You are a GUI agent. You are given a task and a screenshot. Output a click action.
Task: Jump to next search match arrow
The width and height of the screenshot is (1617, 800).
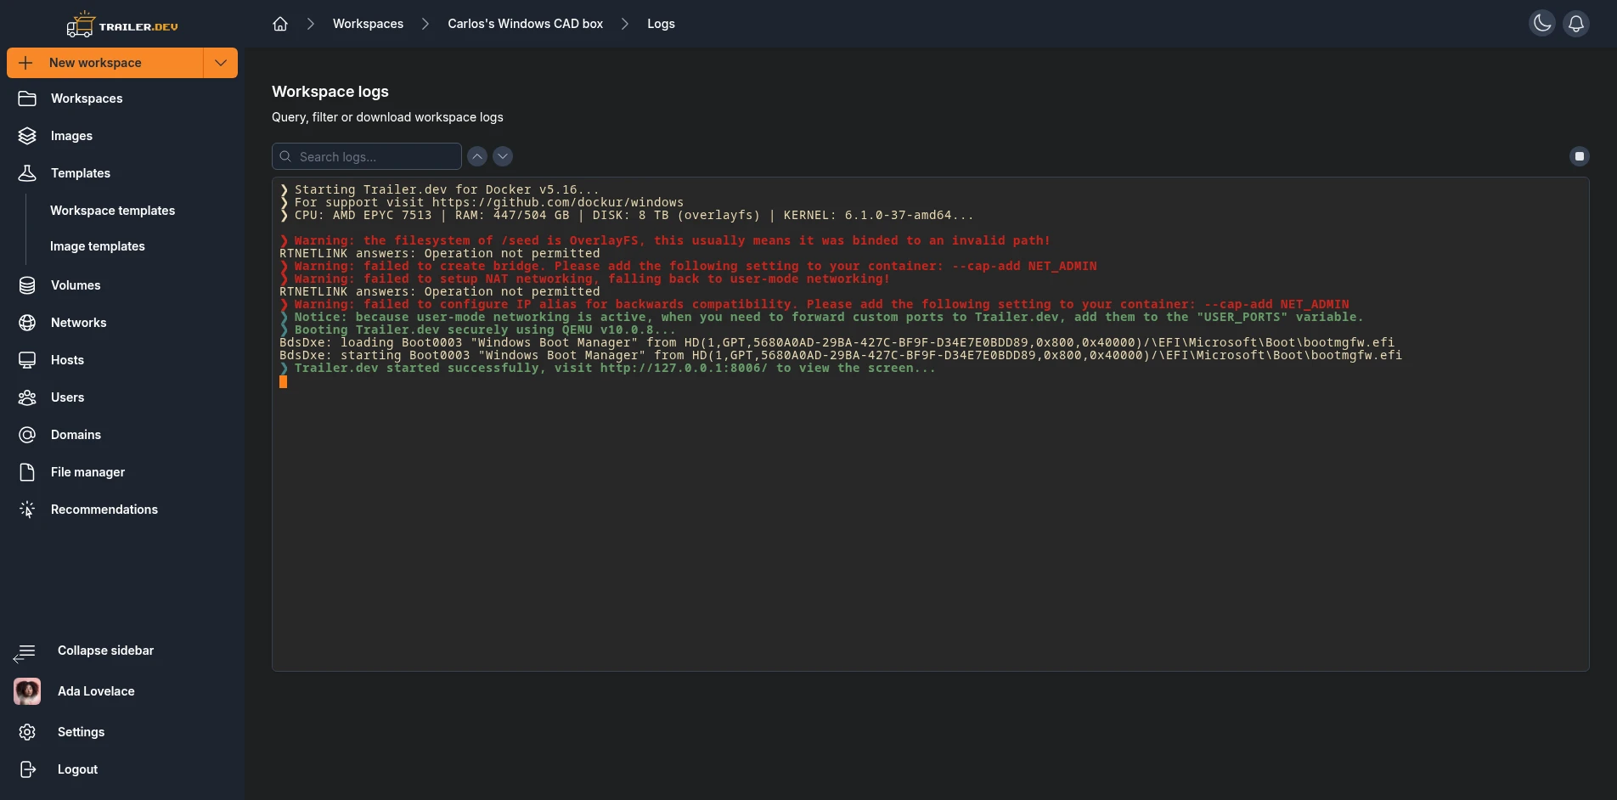(x=503, y=156)
